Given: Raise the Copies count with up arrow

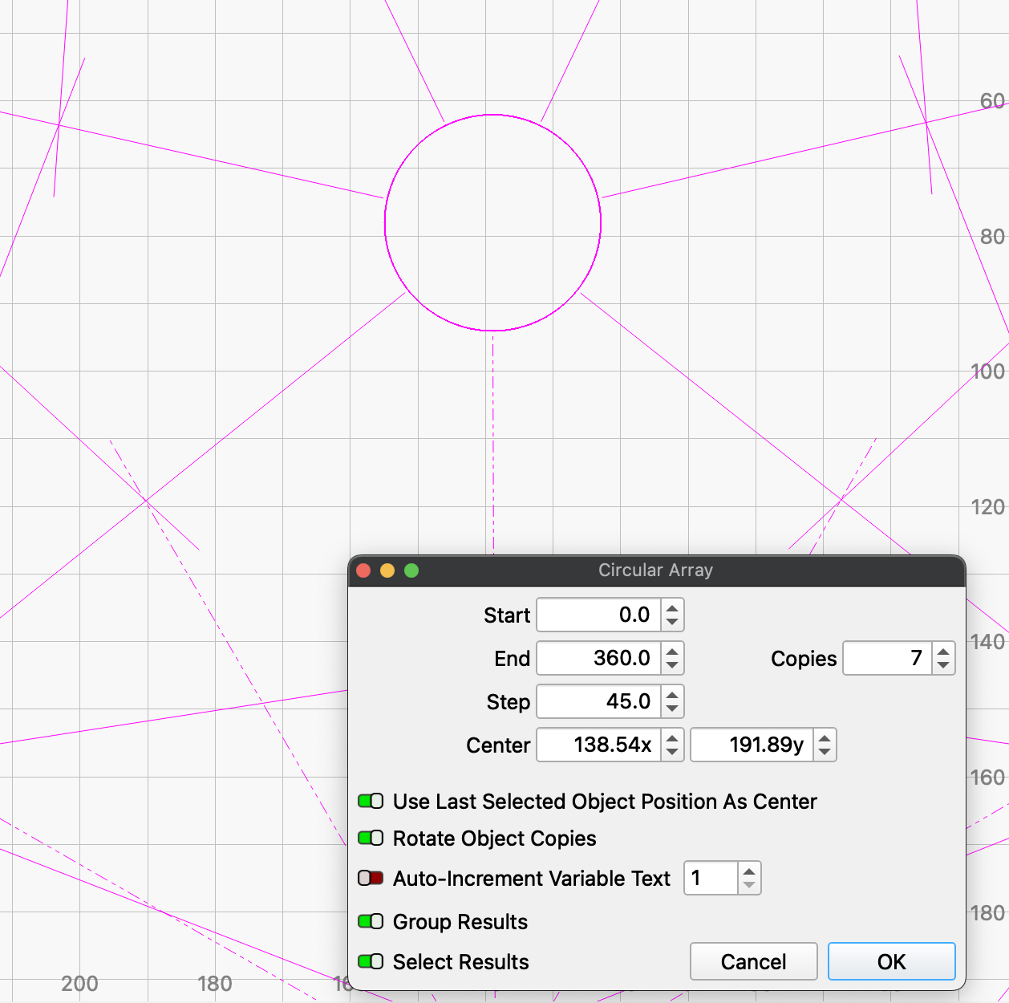Looking at the screenshot, I should (943, 652).
